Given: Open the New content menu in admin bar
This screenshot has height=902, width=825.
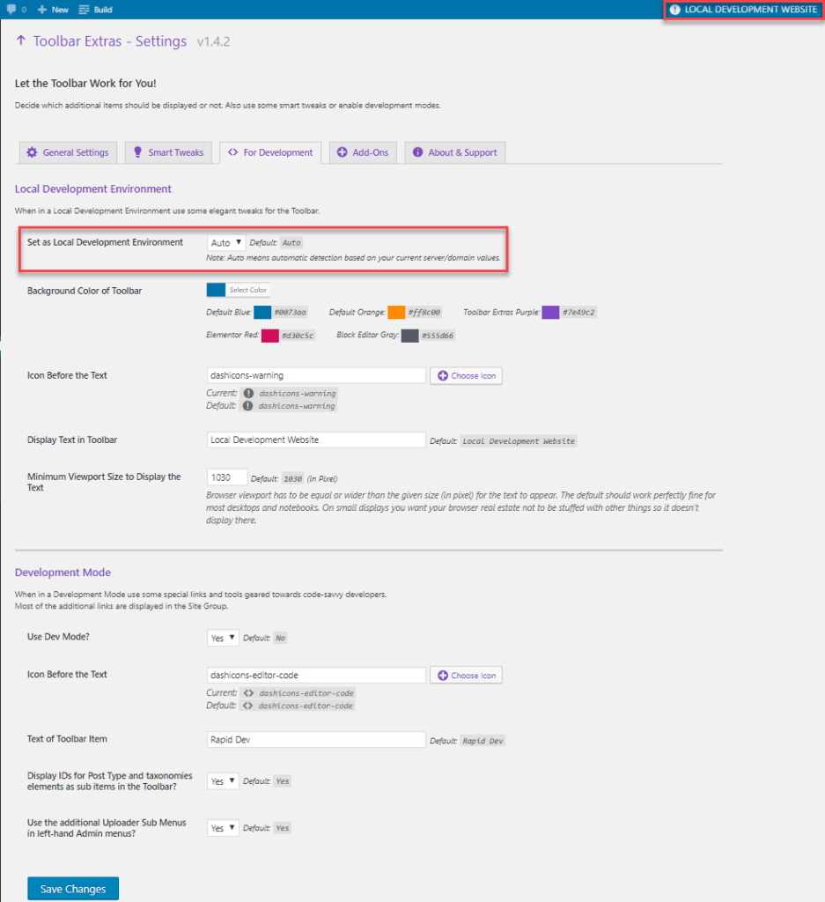Looking at the screenshot, I should coord(53,10).
